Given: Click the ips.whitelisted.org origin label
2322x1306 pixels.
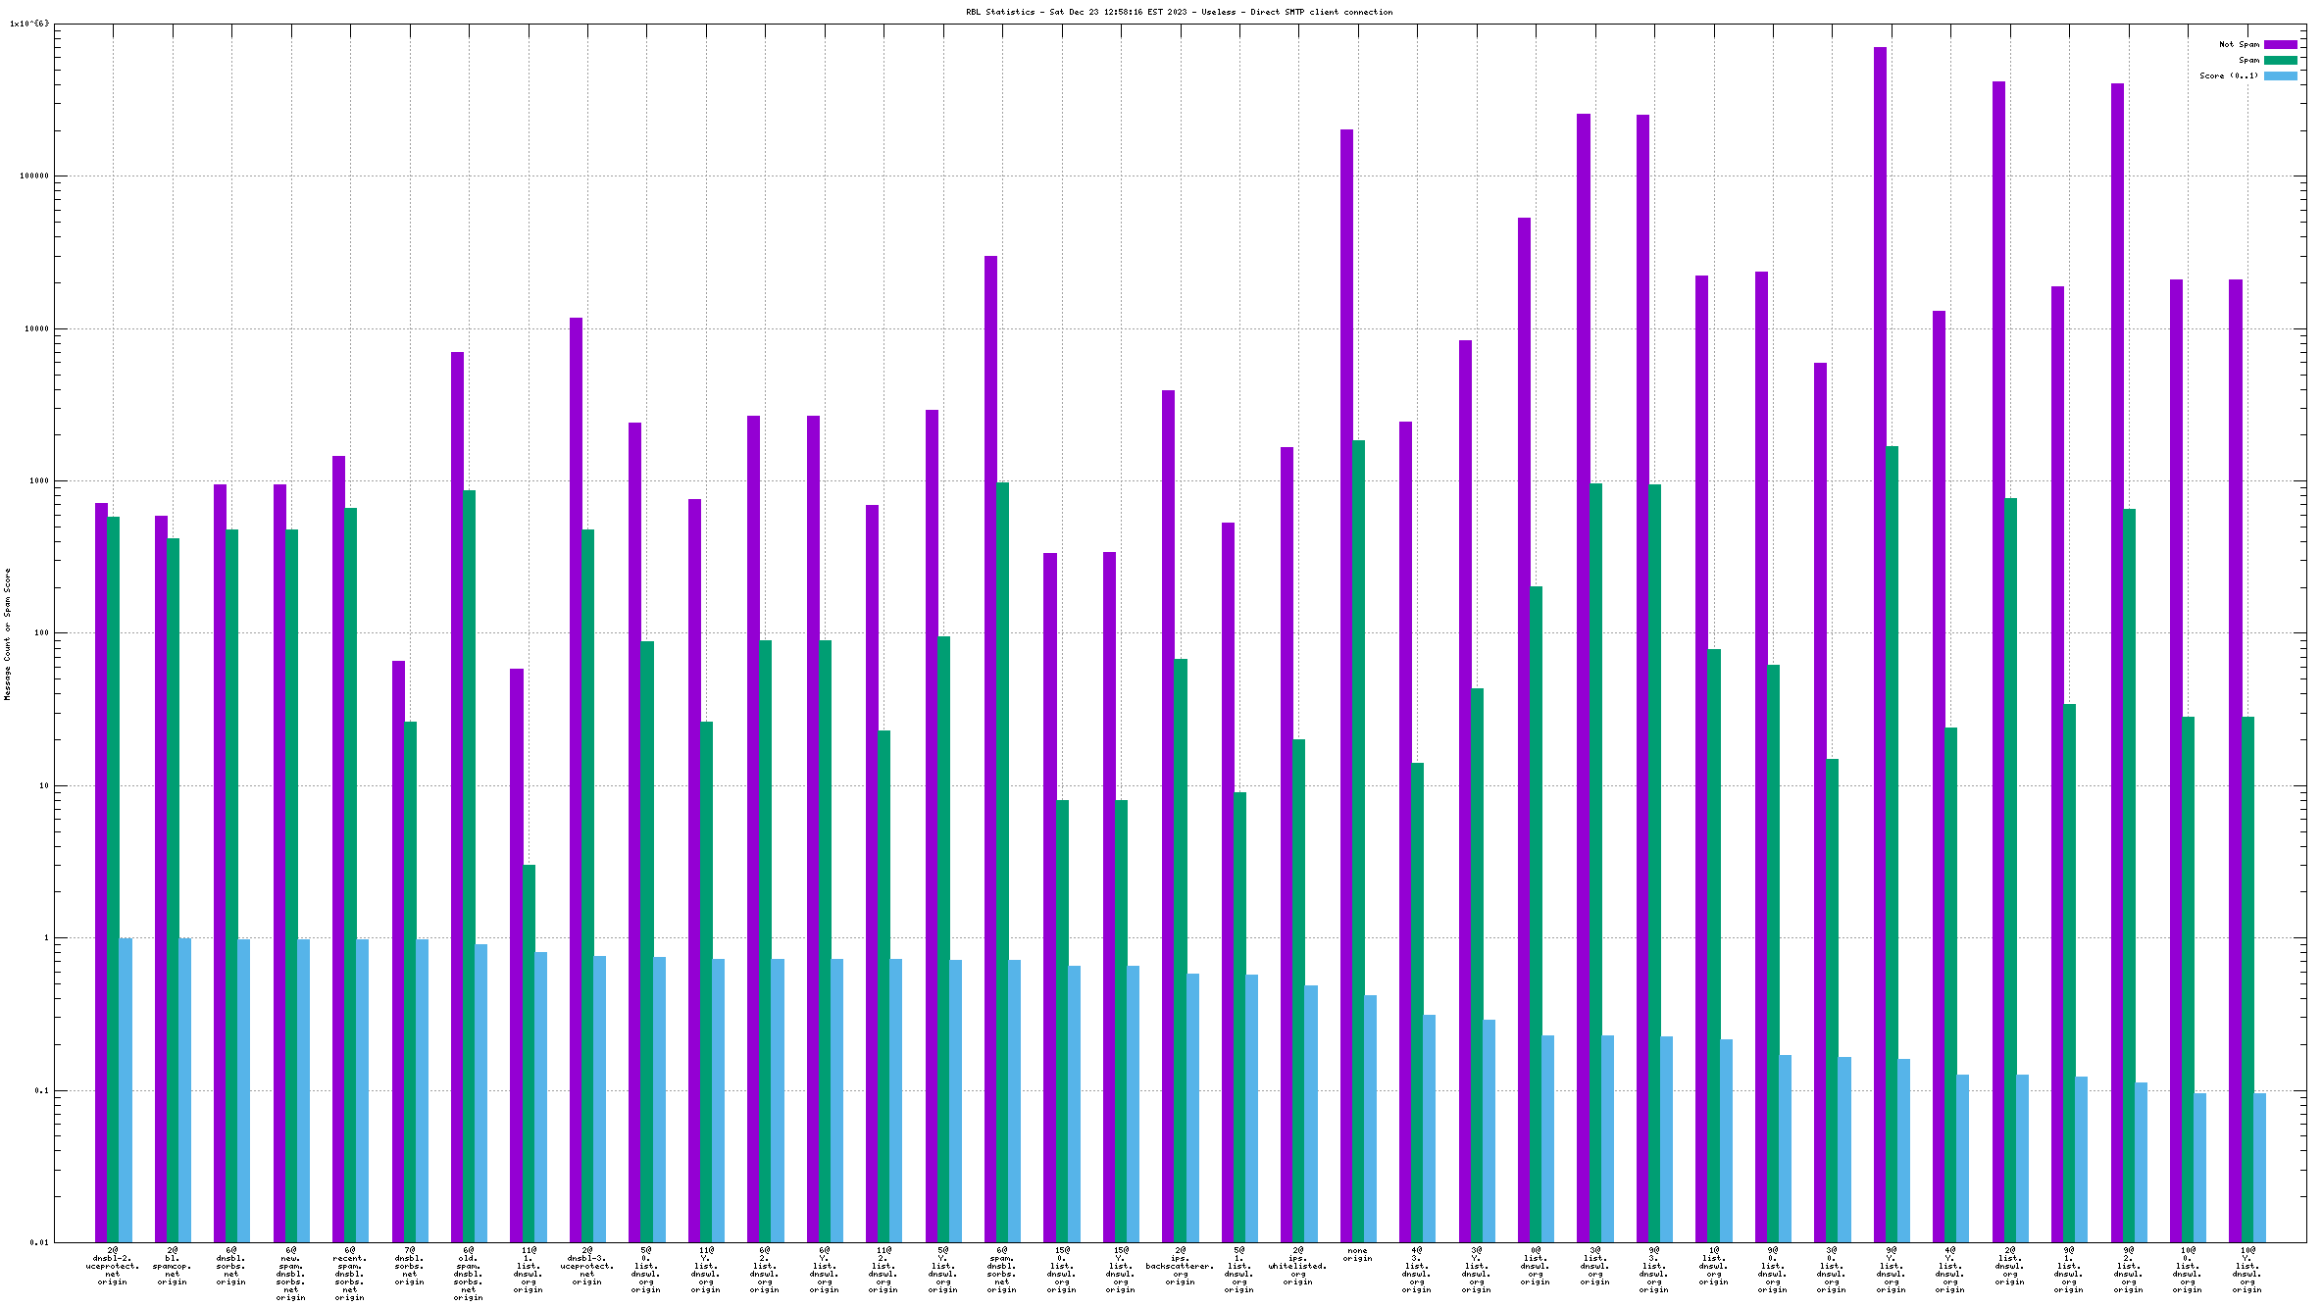Looking at the screenshot, I should (x=1297, y=1266).
